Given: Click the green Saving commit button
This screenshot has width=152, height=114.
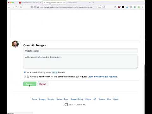Looking at the screenshot, I should click(x=30, y=84).
